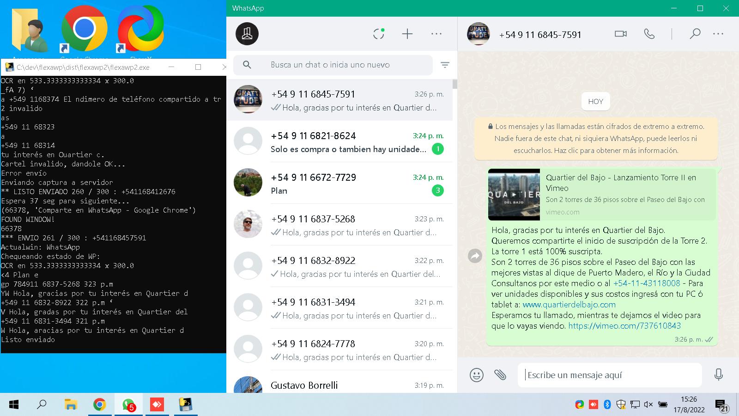The width and height of the screenshot is (739, 416).
Task: Click contact name +54 9 11 6845-7591 in header
Action: (x=540, y=35)
